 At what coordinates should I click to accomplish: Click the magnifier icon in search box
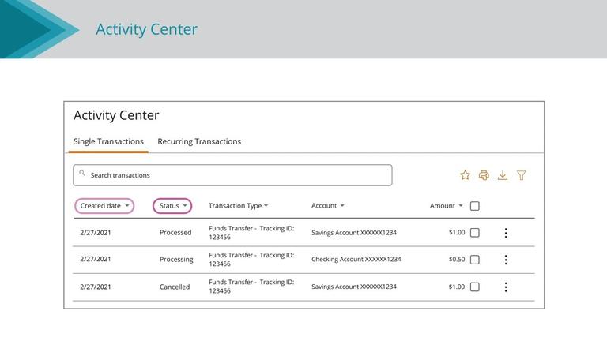click(82, 174)
